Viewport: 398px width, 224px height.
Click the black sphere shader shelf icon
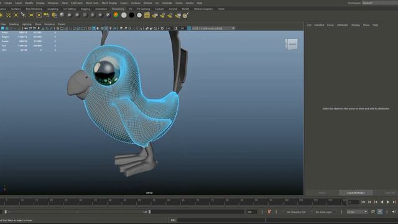click(131, 15)
